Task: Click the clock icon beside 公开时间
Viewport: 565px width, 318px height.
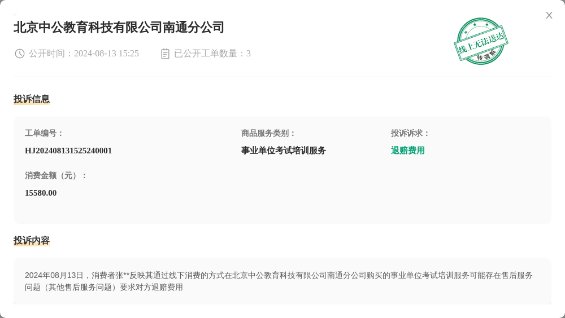Action: [19, 54]
